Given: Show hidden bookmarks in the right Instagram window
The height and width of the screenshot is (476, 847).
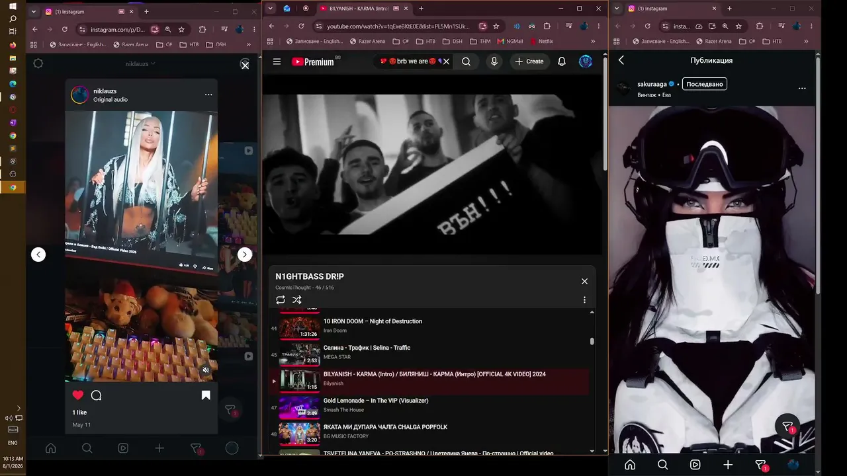Looking at the screenshot, I should point(805,41).
